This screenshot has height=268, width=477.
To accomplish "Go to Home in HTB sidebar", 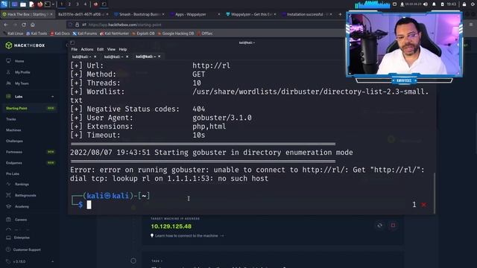I will 19,61.
